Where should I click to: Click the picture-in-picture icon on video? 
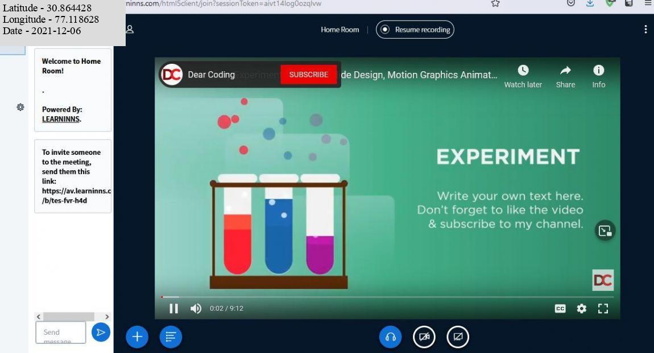[605, 231]
